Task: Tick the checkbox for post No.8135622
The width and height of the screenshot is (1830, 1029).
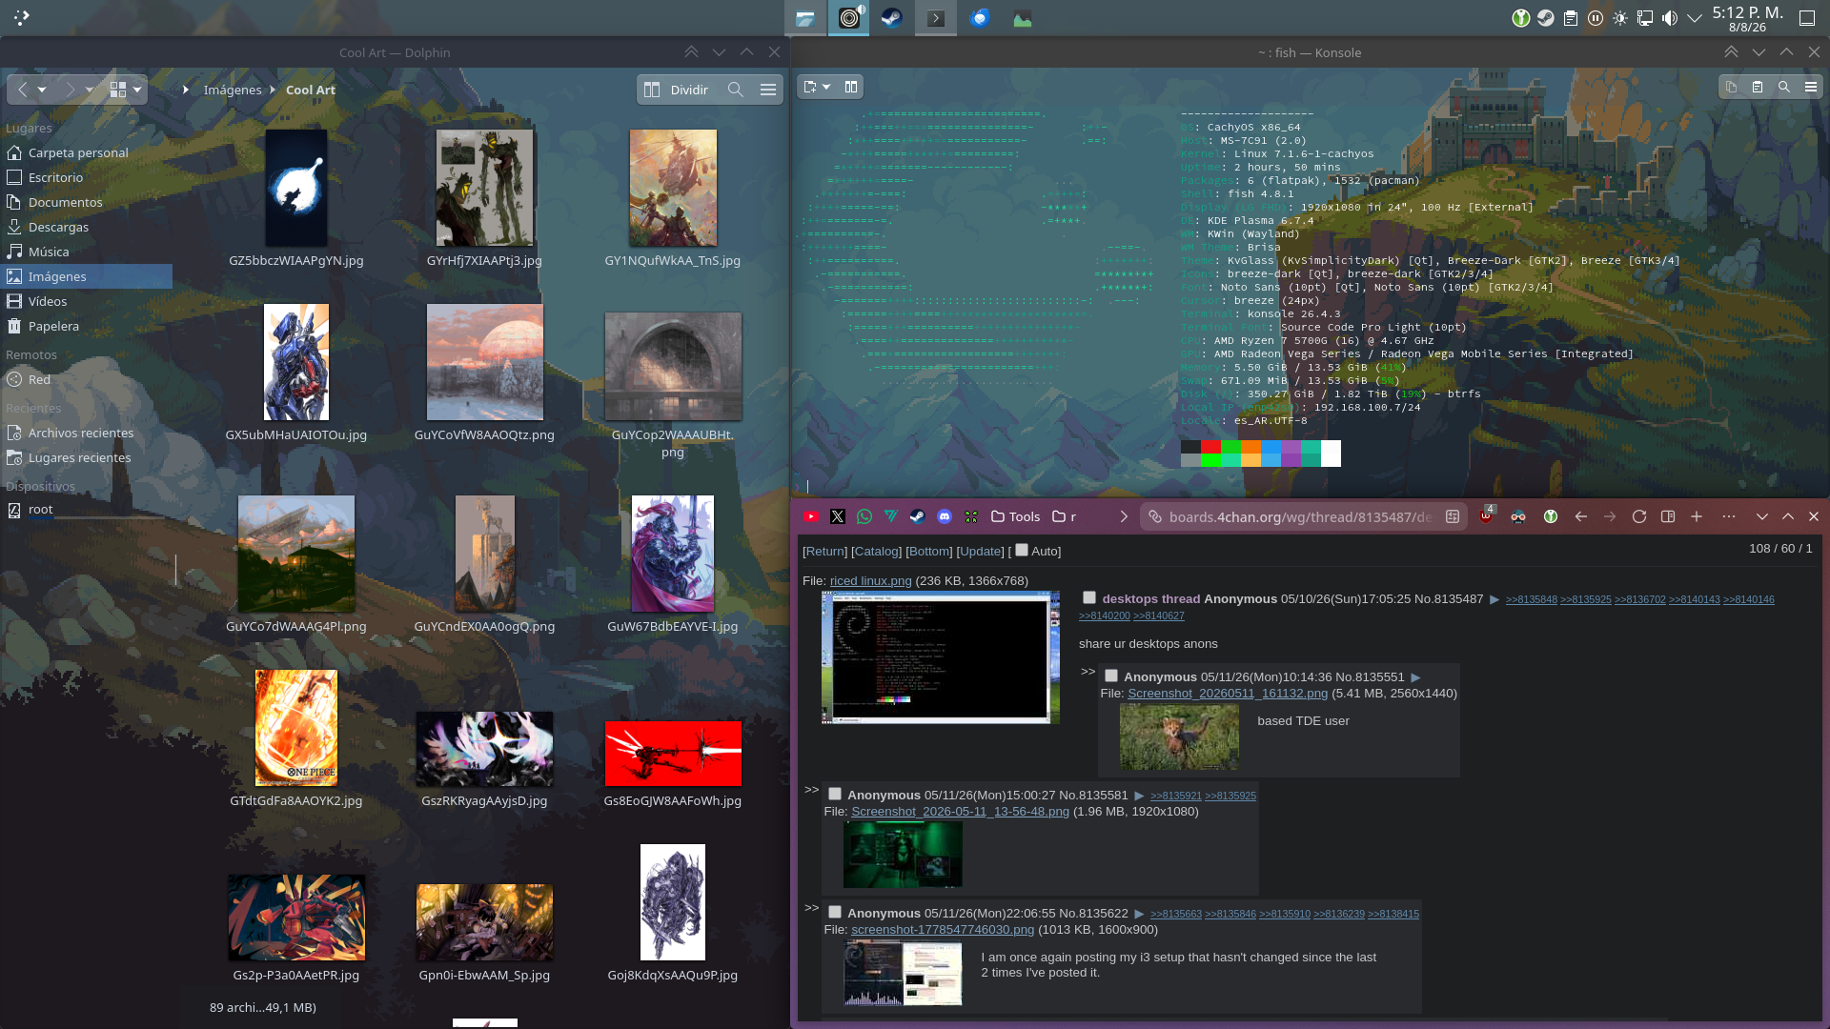Action: point(835,912)
